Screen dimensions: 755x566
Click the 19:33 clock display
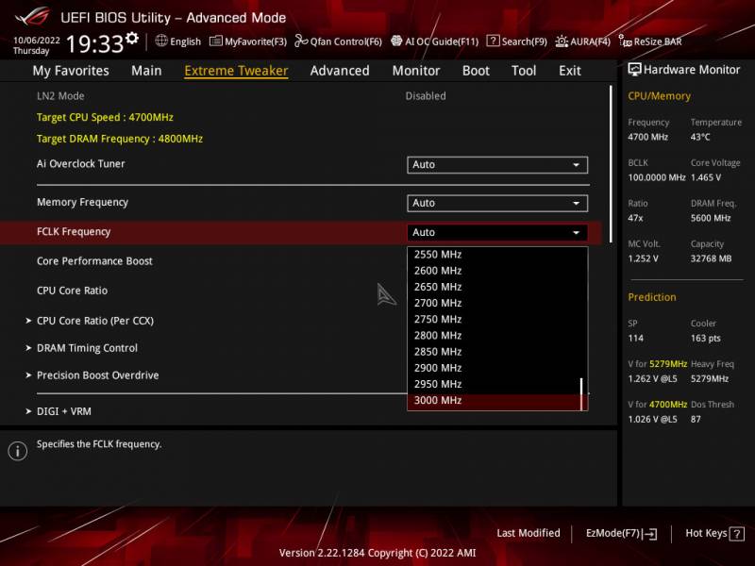tap(95, 43)
